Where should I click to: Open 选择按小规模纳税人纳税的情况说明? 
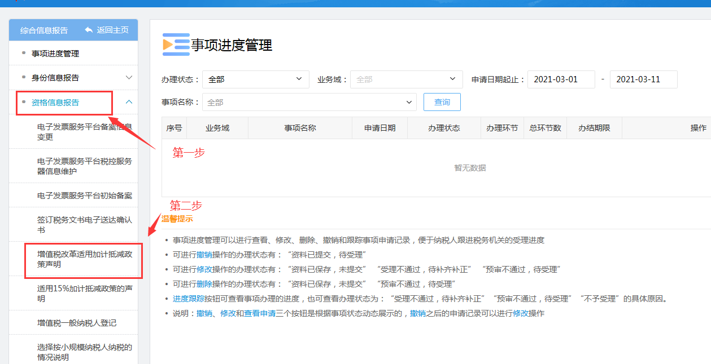[84, 352]
